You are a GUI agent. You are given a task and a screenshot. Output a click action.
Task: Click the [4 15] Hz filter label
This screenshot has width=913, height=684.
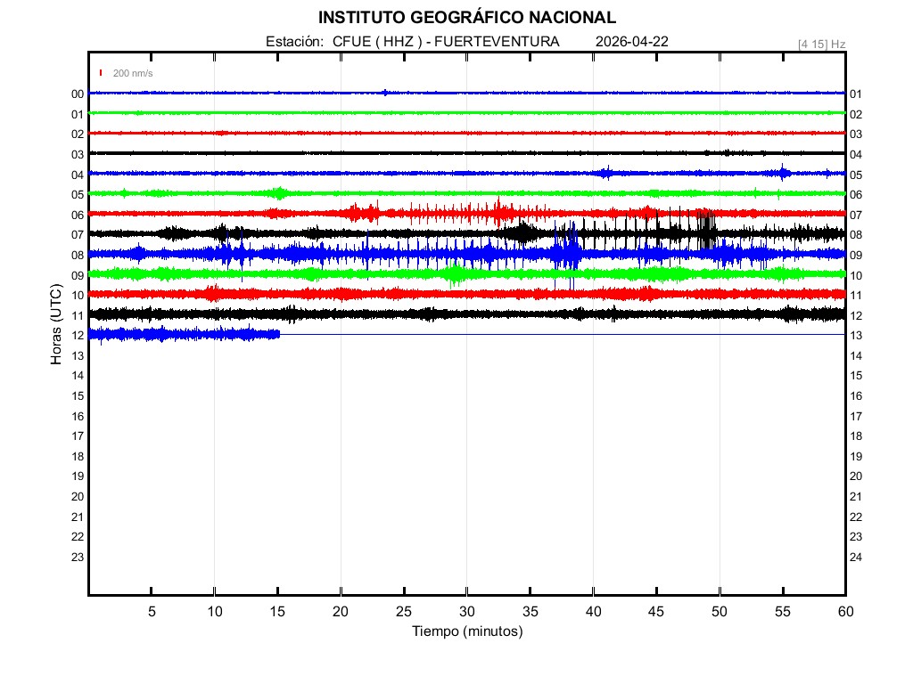(821, 44)
